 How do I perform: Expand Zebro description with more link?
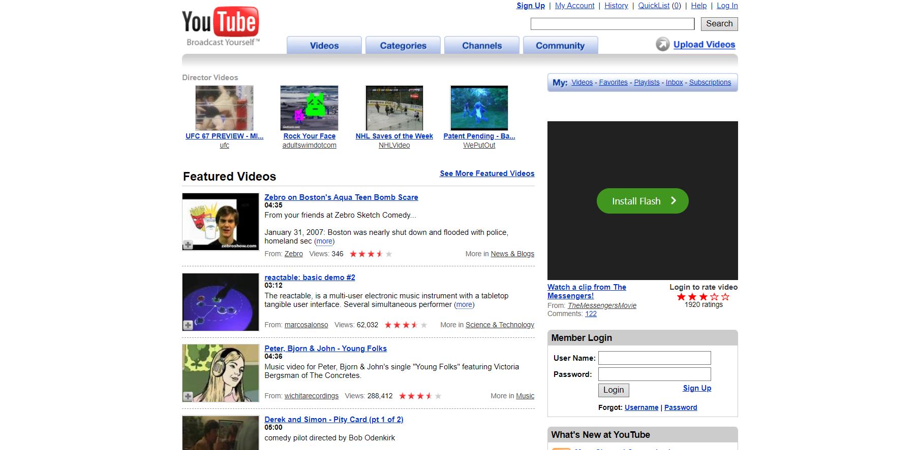pos(324,241)
